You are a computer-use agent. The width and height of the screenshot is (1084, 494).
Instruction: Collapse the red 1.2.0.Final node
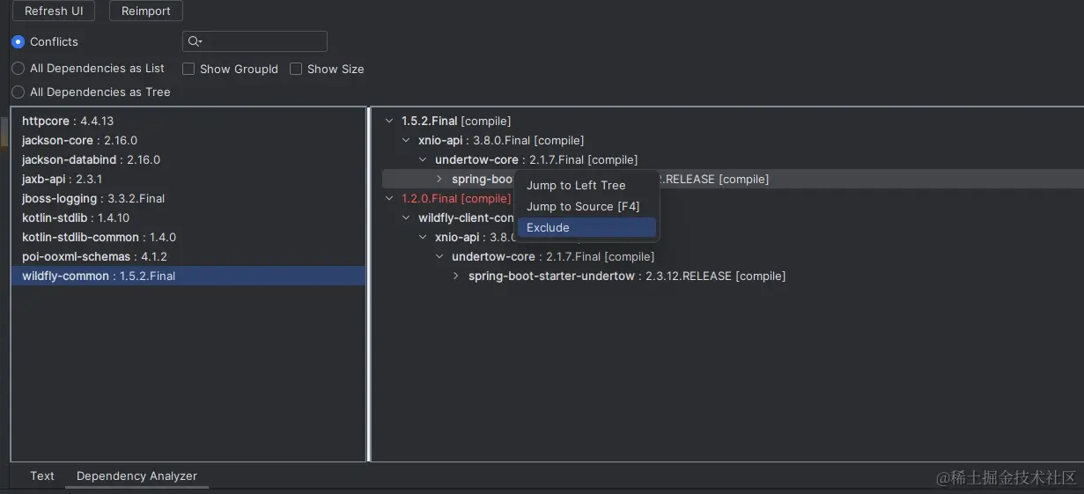click(389, 198)
